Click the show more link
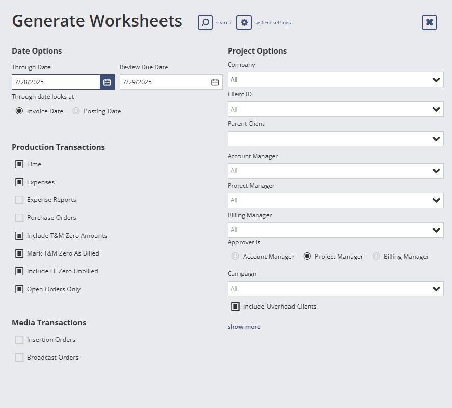 244,326
